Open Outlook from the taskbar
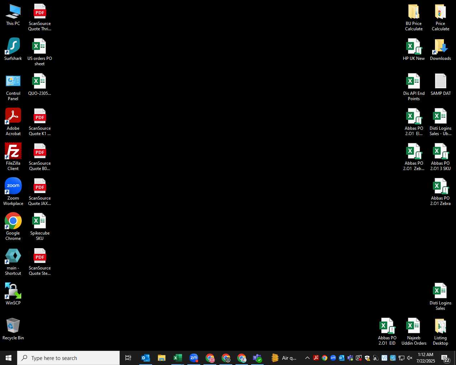456x365 pixels. 145,358
